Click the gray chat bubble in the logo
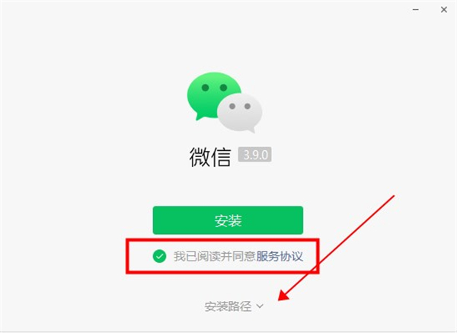Screen dimensions: 457x333 click(240, 113)
